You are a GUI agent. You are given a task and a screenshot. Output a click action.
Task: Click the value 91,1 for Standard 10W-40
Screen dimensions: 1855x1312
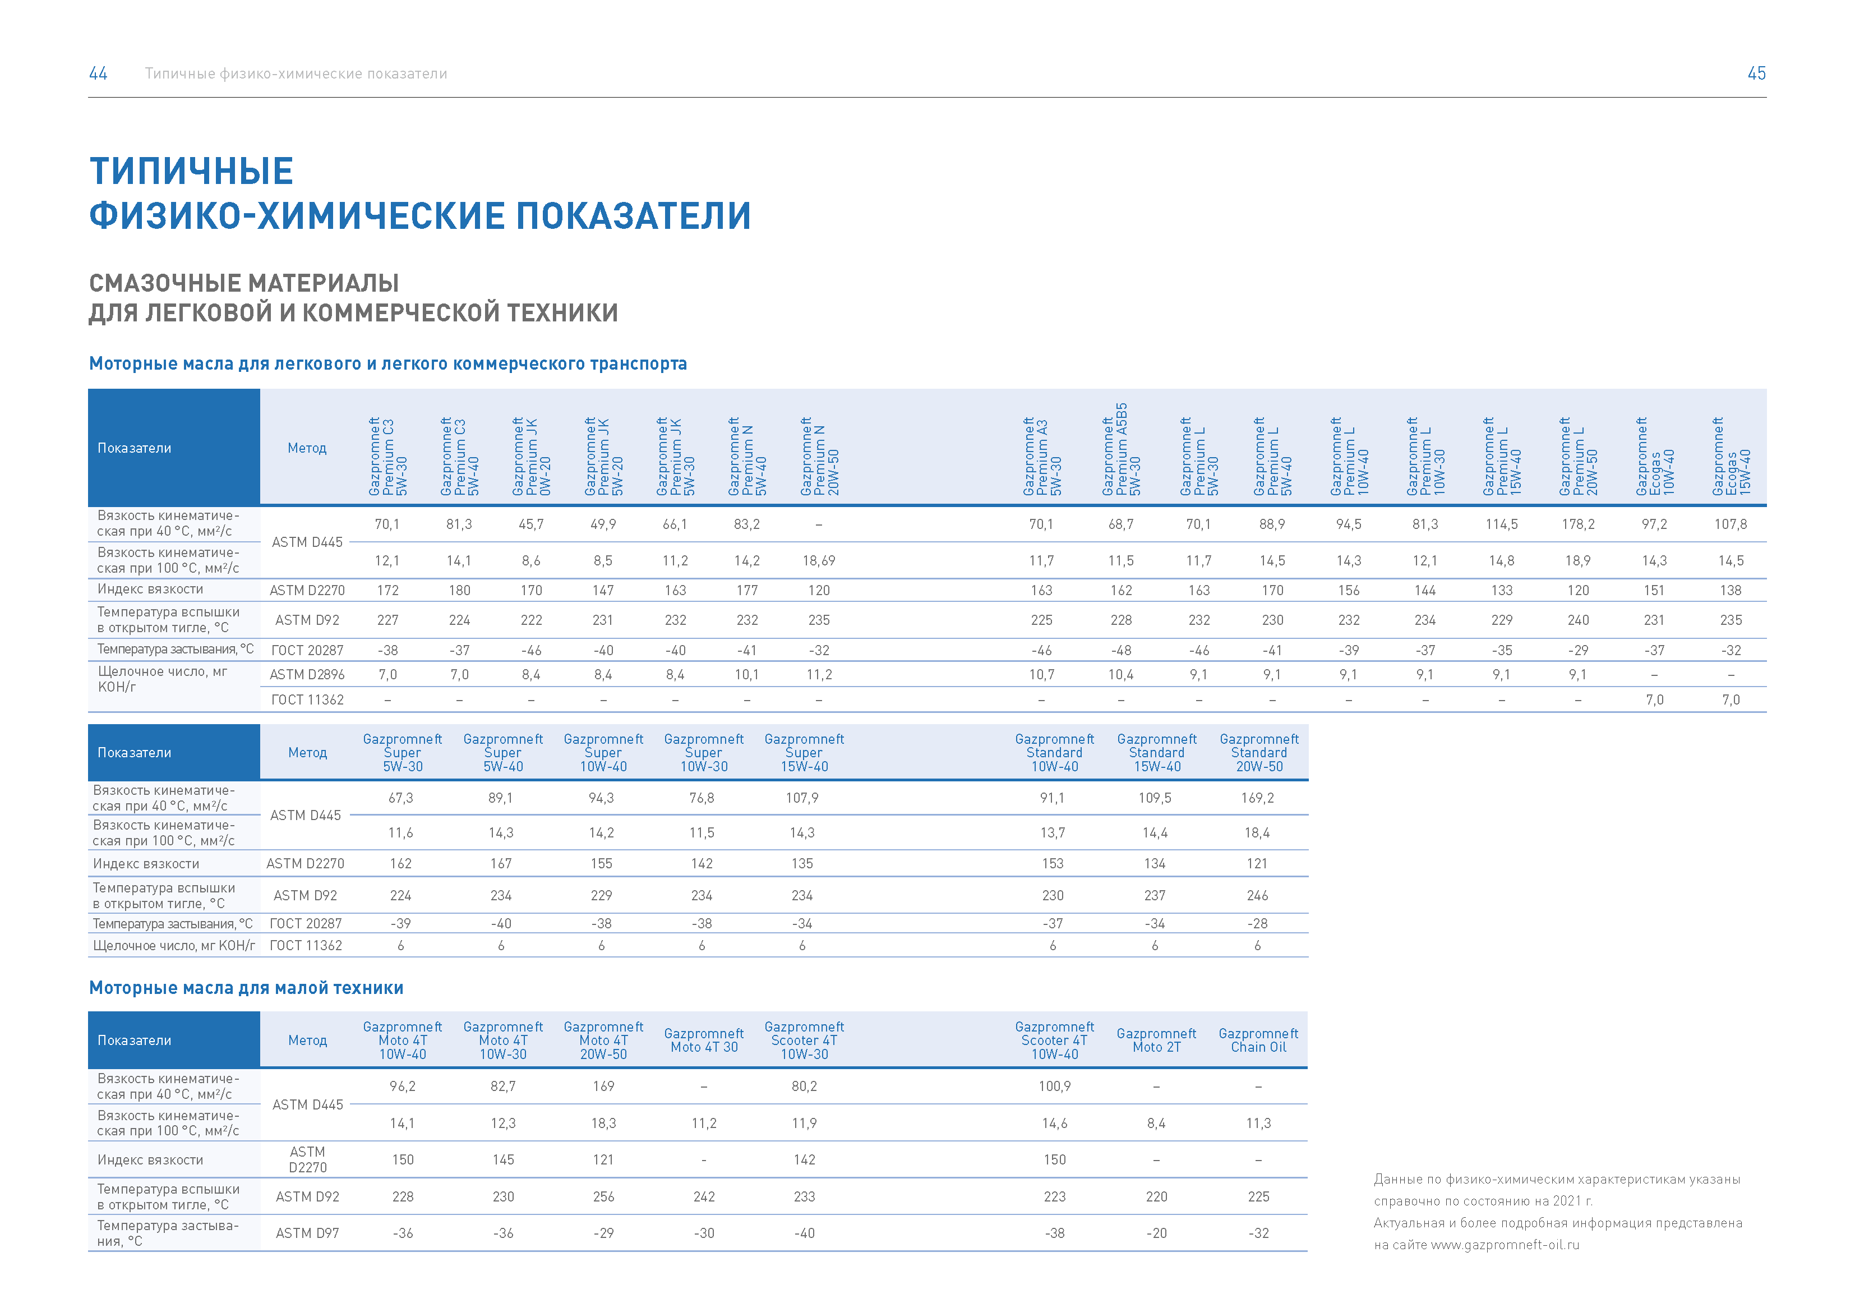[x=1053, y=798]
